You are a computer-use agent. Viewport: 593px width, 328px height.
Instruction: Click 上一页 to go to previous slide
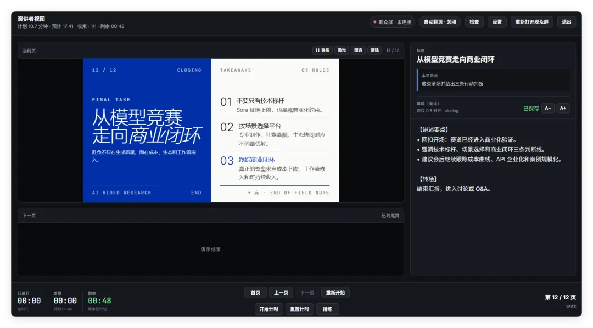point(281,293)
